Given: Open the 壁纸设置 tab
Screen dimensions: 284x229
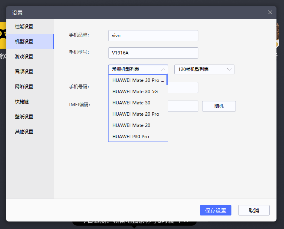Looking at the screenshot, I should coord(30,117).
